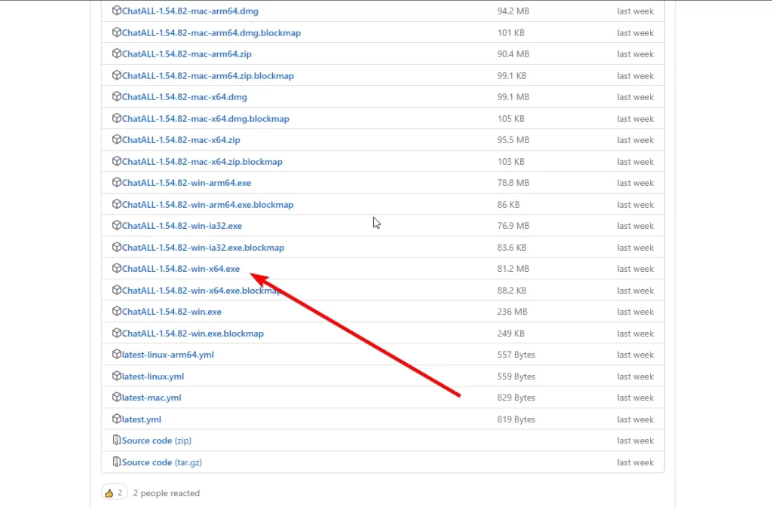Screen dimensions: 772x509
Task: Click package icon beside ChatALL-1.54.82-win.exe
Action: pyautogui.click(x=117, y=311)
